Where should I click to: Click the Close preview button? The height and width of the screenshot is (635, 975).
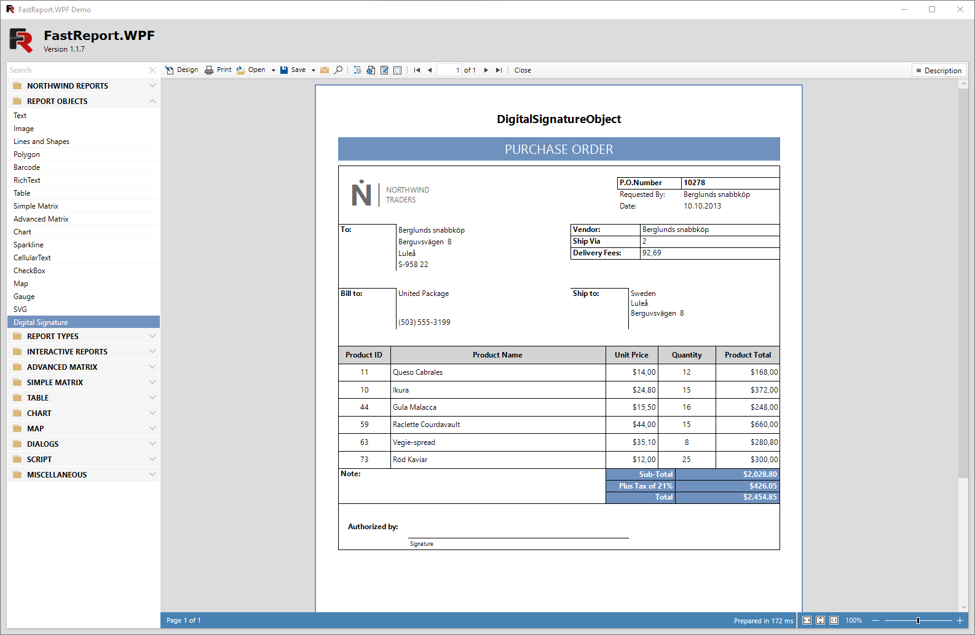point(523,70)
